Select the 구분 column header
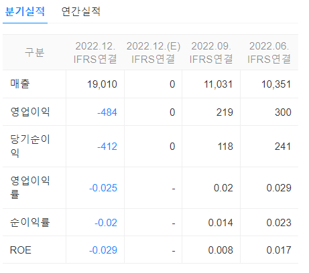Viewport: 309px width, 273px height. click(34, 52)
